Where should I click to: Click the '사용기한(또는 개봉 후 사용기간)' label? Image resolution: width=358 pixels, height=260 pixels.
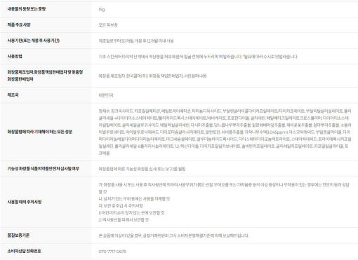[x=34, y=41]
